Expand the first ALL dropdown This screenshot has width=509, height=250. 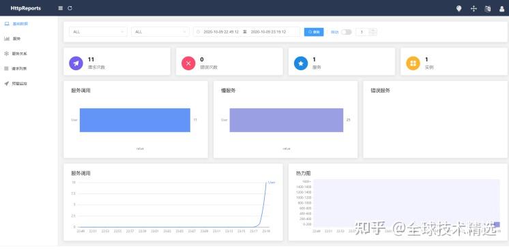click(98, 32)
